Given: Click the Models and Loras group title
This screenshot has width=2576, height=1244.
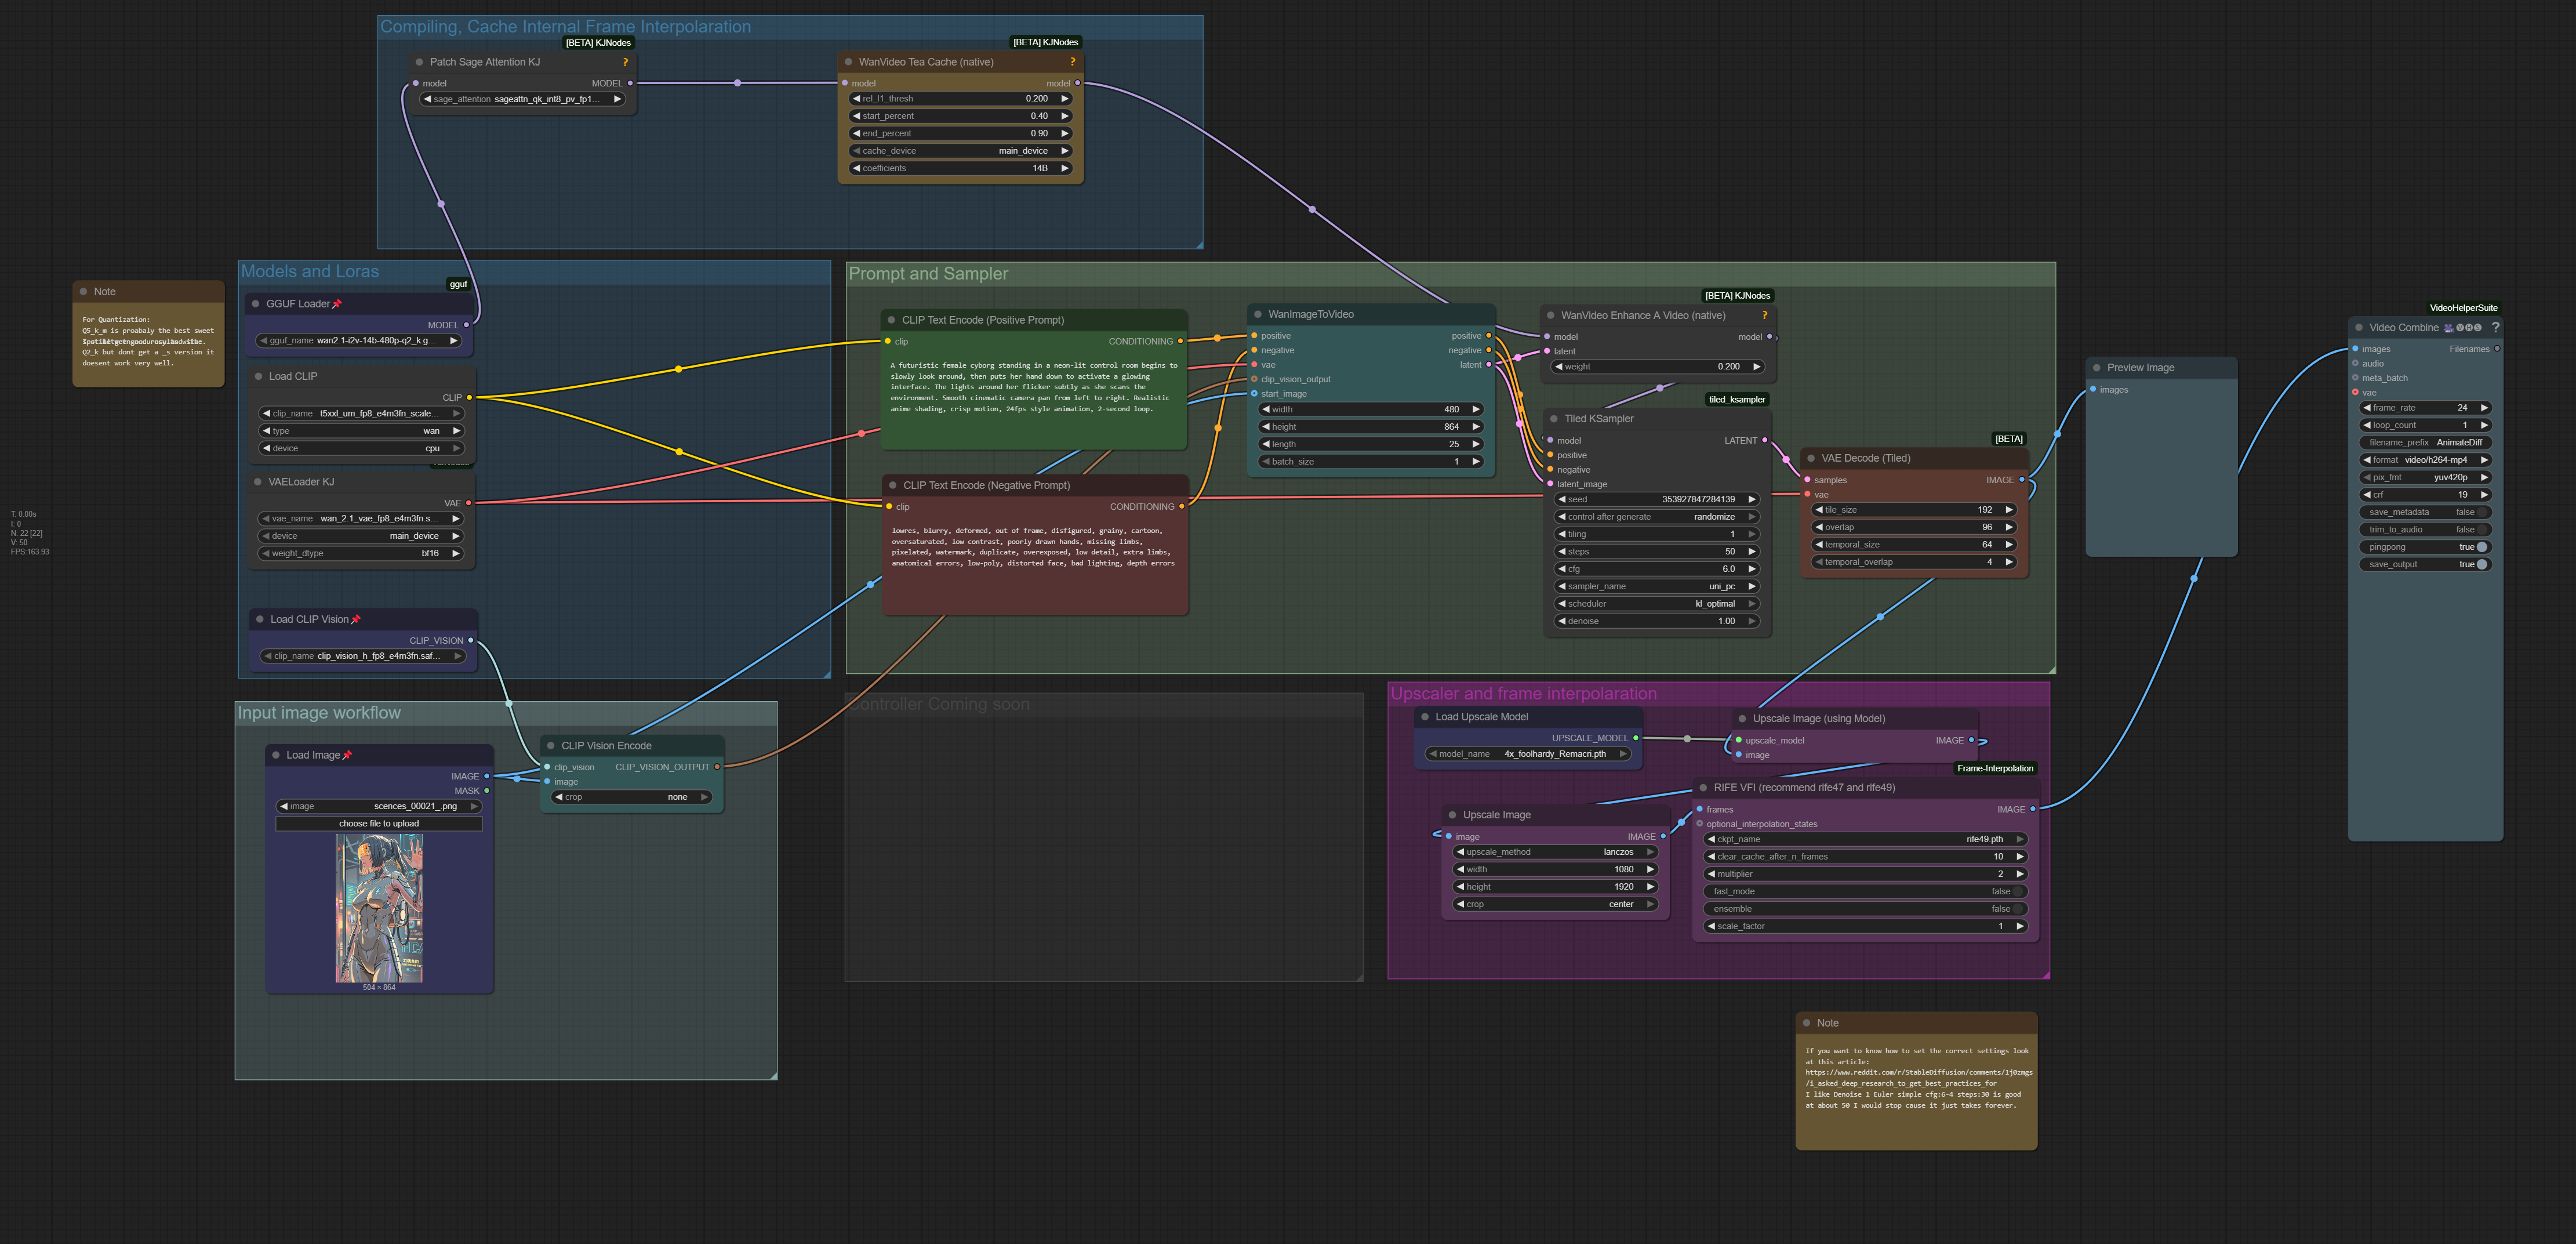Looking at the screenshot, I should pyautogui.click(x=310, y=271).
